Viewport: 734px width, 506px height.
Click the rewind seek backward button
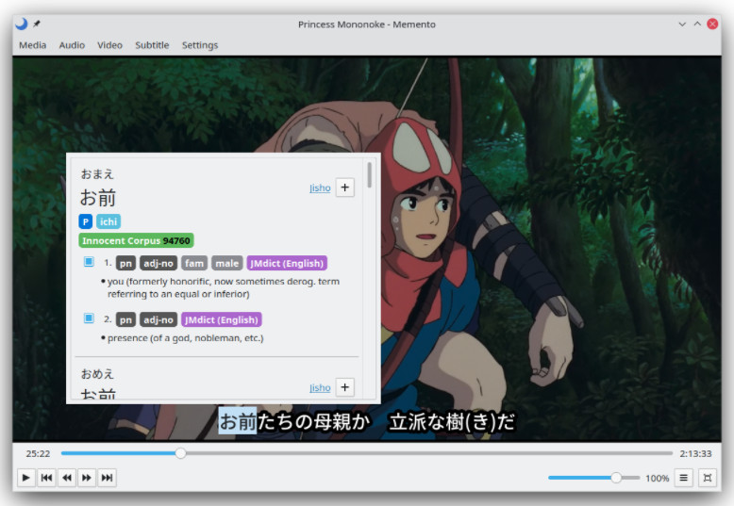coord(66,478)
